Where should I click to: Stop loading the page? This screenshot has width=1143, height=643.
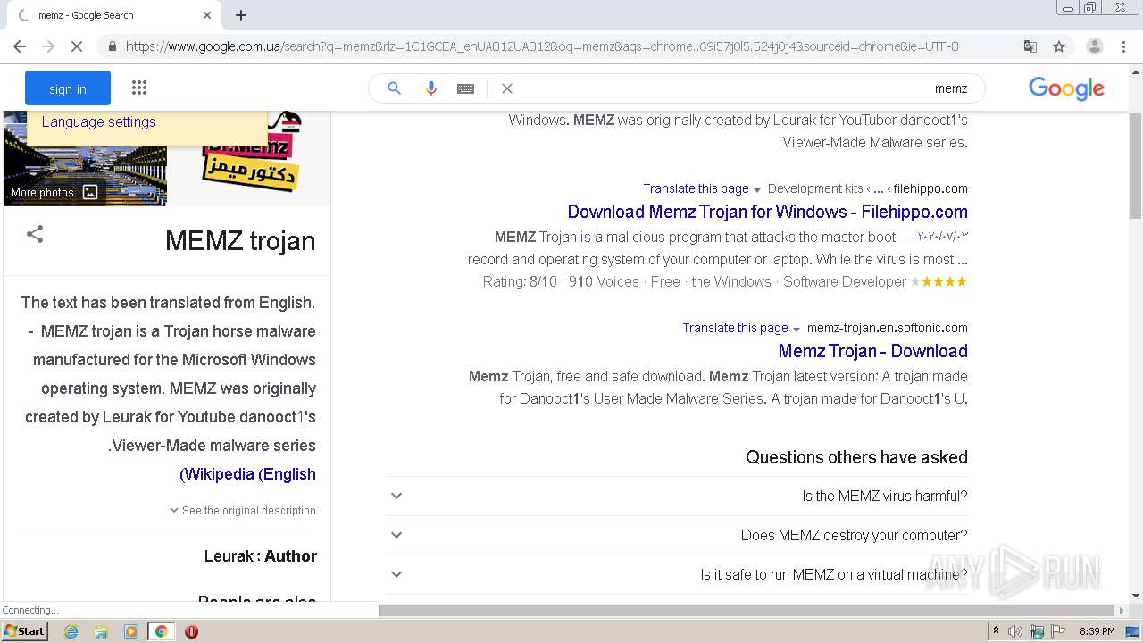click(77, 46)
